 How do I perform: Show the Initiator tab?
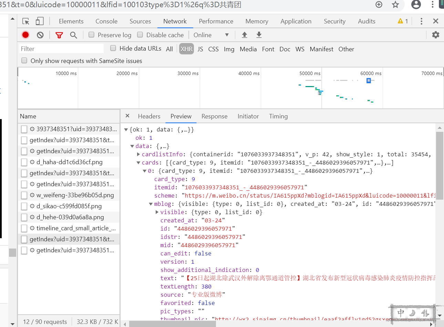pos(248,116)
